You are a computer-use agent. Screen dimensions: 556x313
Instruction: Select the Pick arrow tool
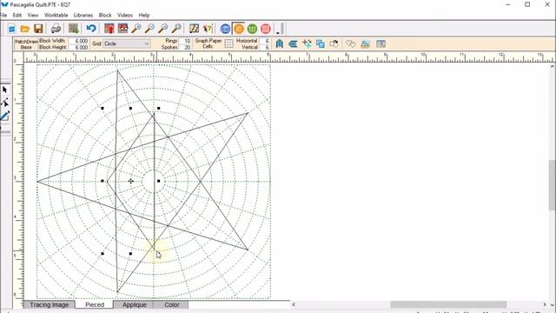[x=5, y=90]
